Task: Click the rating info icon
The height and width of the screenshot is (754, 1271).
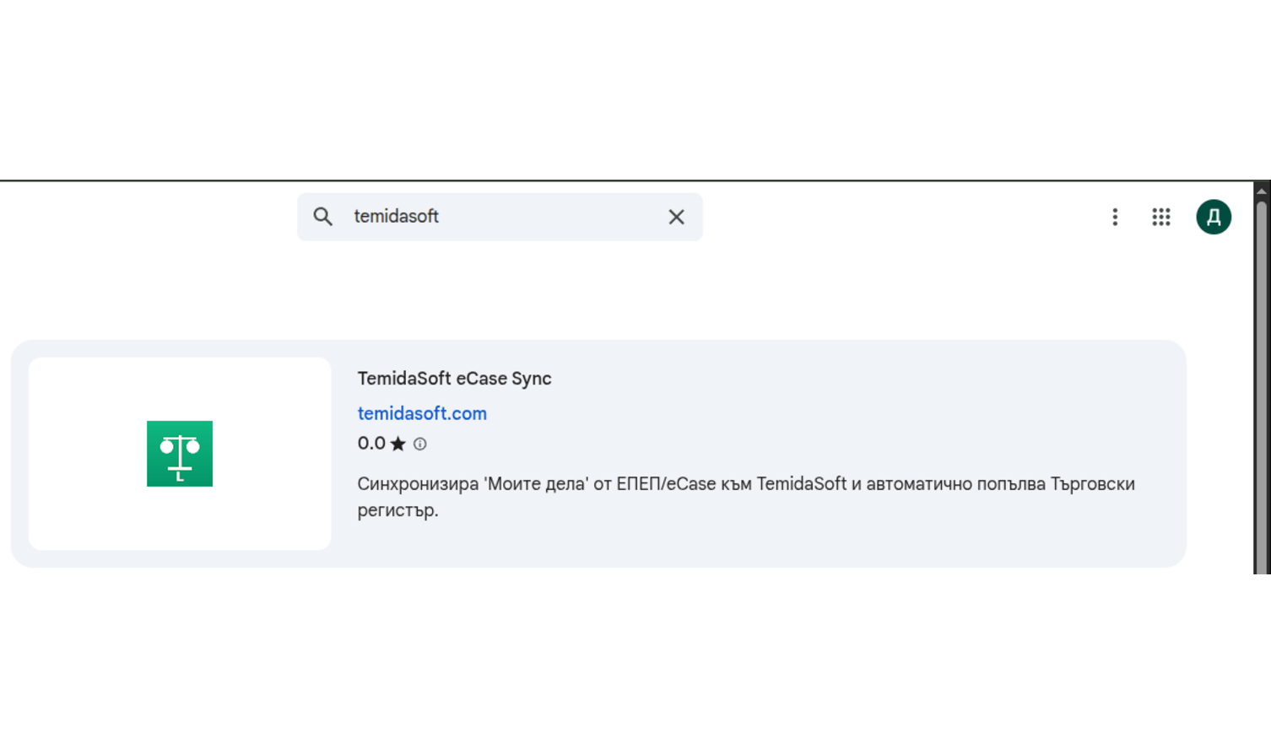Action: point(419,444)
